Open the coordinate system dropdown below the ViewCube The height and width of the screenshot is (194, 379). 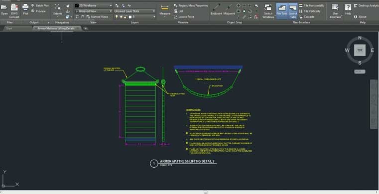pyautogui.click(x=360, y=72)
